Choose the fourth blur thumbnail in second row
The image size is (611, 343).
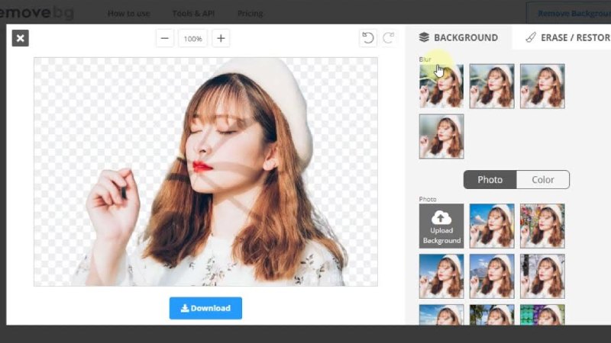pyautogui.click(x=441, y=136)
